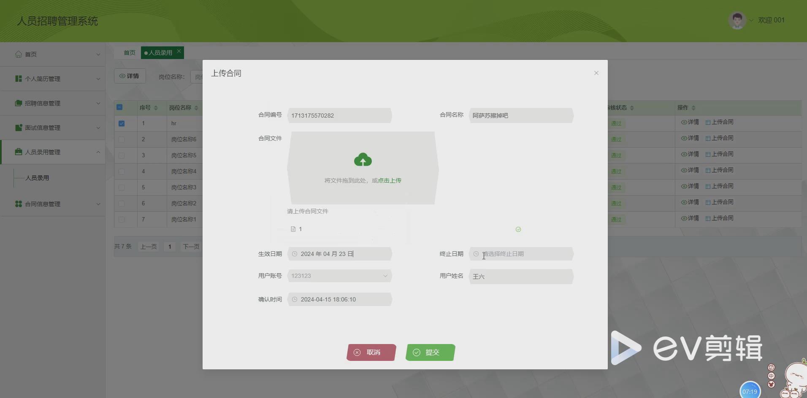Click the 面试信息管理 chart icon

pyautogui.click(x=18, y=127)
